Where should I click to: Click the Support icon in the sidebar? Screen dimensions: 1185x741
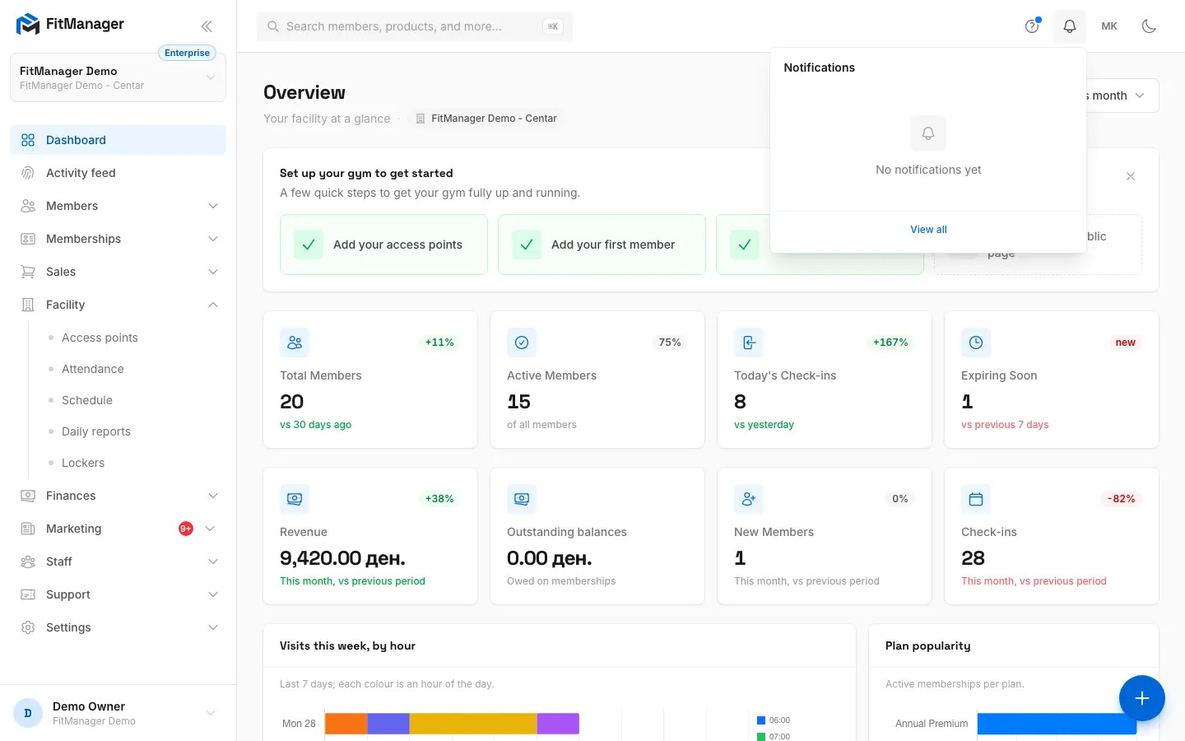pos(28,594)
